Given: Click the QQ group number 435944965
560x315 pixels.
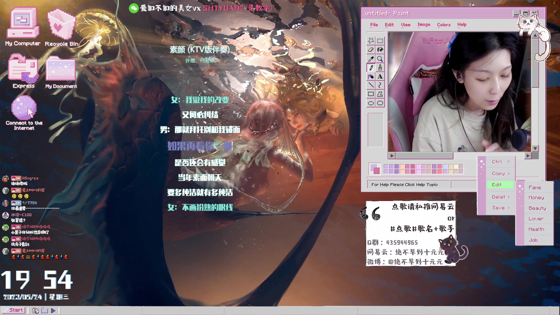Looking at the screenshot, I should [402, 242].
